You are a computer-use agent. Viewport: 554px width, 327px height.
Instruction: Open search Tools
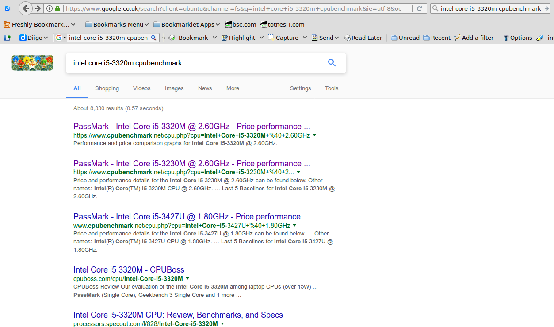pyautogui.click(x=332, y=88)
